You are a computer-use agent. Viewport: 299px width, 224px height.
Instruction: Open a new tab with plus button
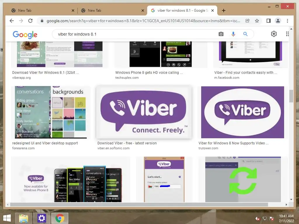coord(224,10)
